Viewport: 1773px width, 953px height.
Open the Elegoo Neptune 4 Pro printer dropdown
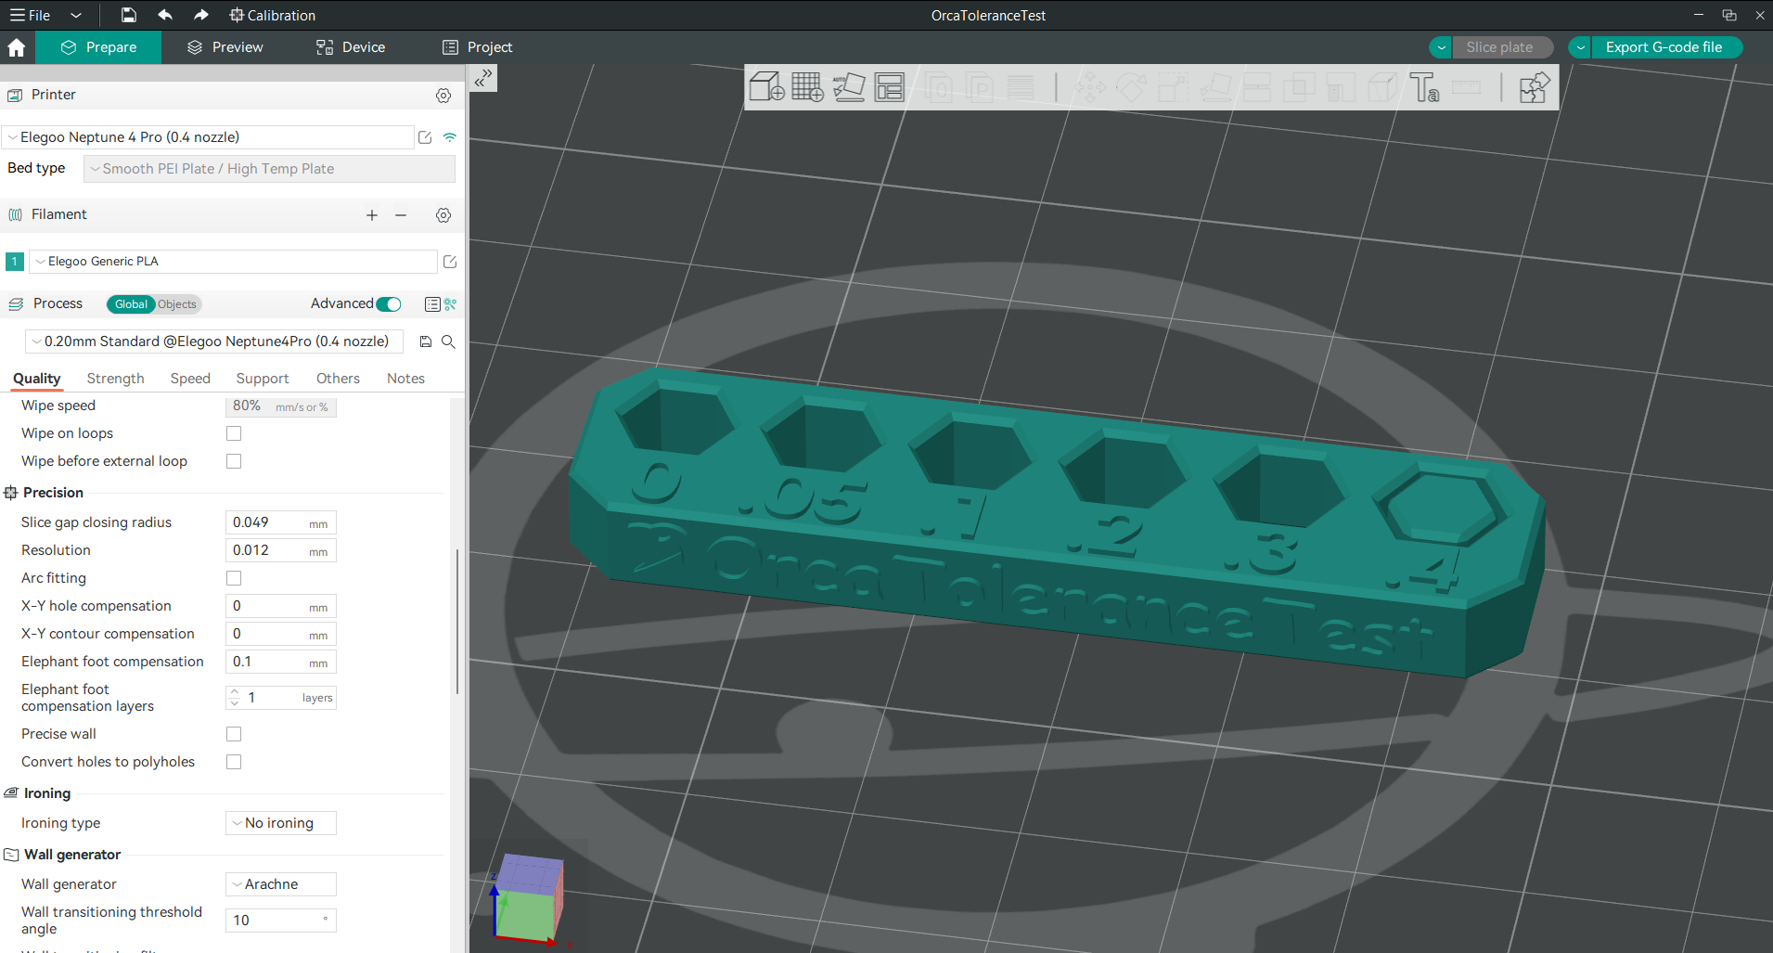(x=208, y=137)
